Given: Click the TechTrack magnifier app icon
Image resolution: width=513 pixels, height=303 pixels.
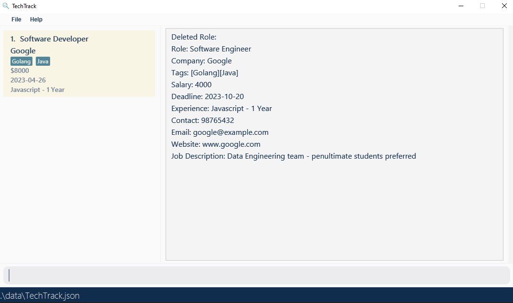Looking at the screenshot, I should coord(6,6).
